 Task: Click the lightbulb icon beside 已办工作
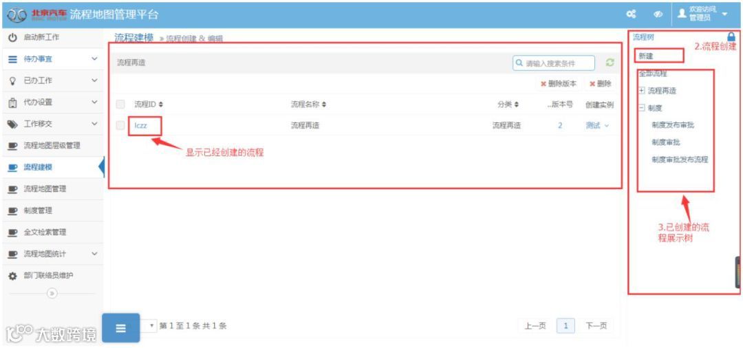coord(13,81)
